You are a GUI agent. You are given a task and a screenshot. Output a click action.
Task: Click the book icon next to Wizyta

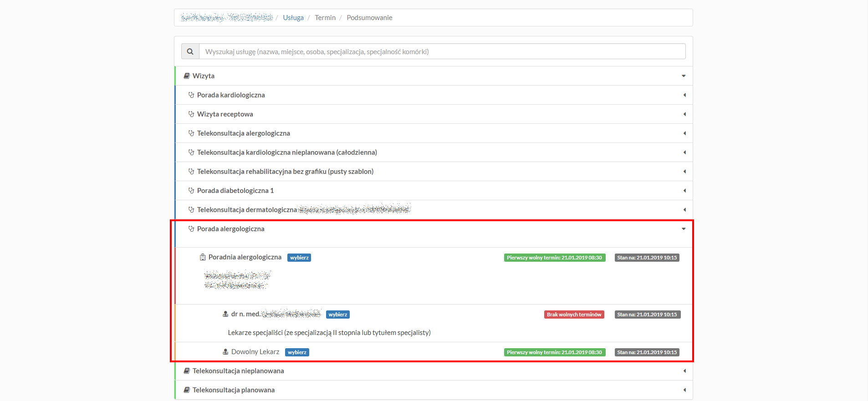tap(187, 76)
